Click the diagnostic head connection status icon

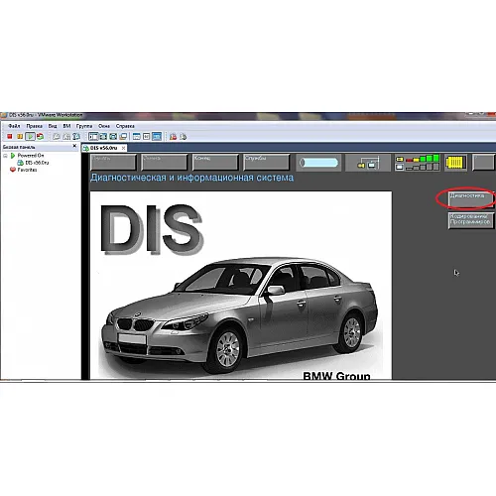[368, 164]
